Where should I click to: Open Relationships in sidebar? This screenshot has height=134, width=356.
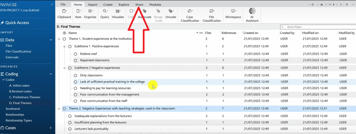[15, 115]
